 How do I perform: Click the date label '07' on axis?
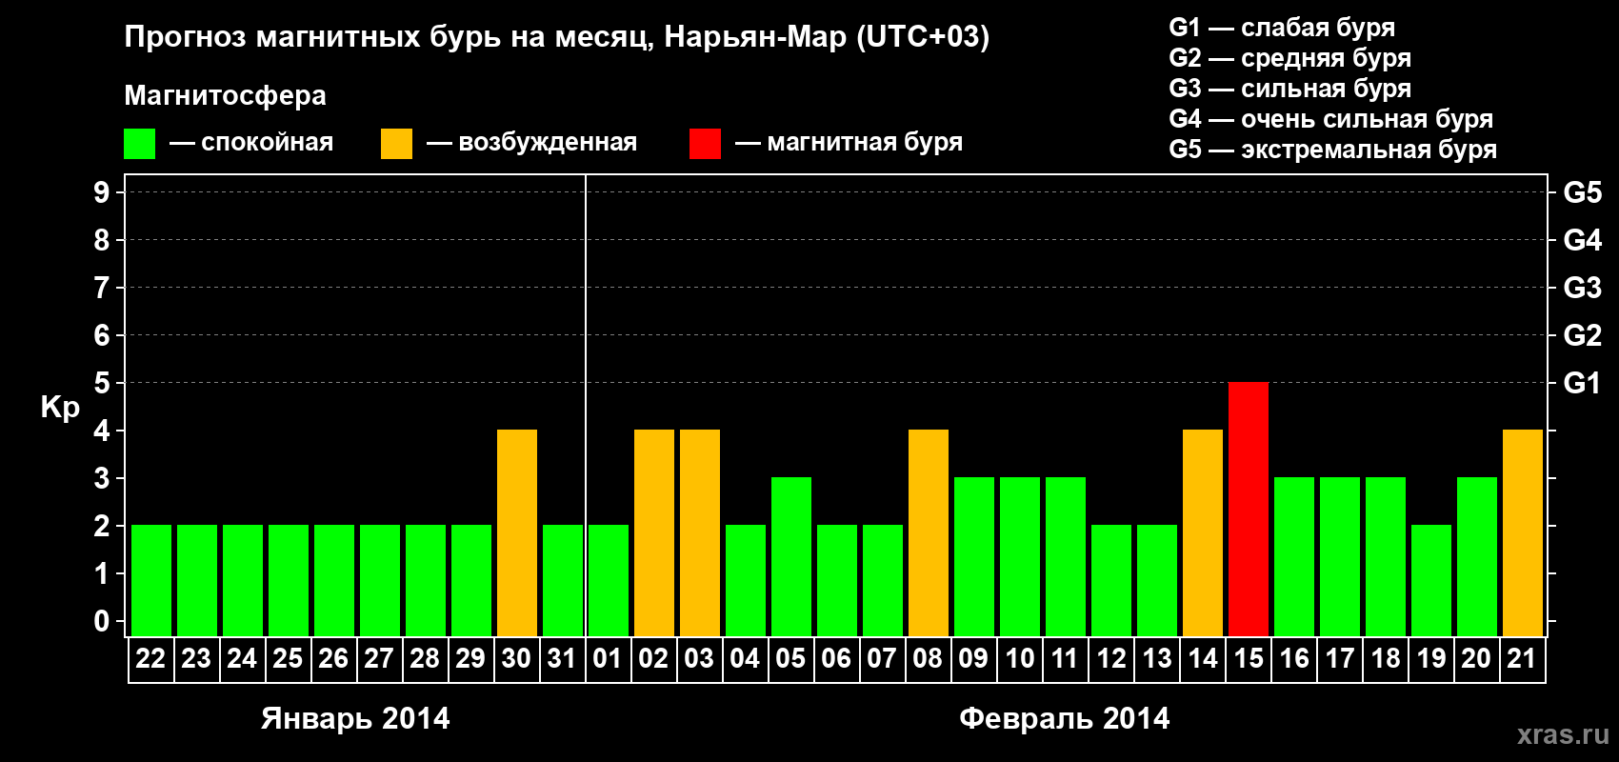tap(882, 658)
